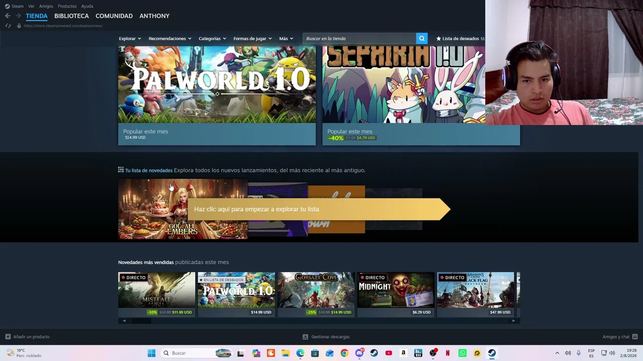
Task: Click the grid icon beside Tu lista de novedades
Action: [x=121, y=170]
